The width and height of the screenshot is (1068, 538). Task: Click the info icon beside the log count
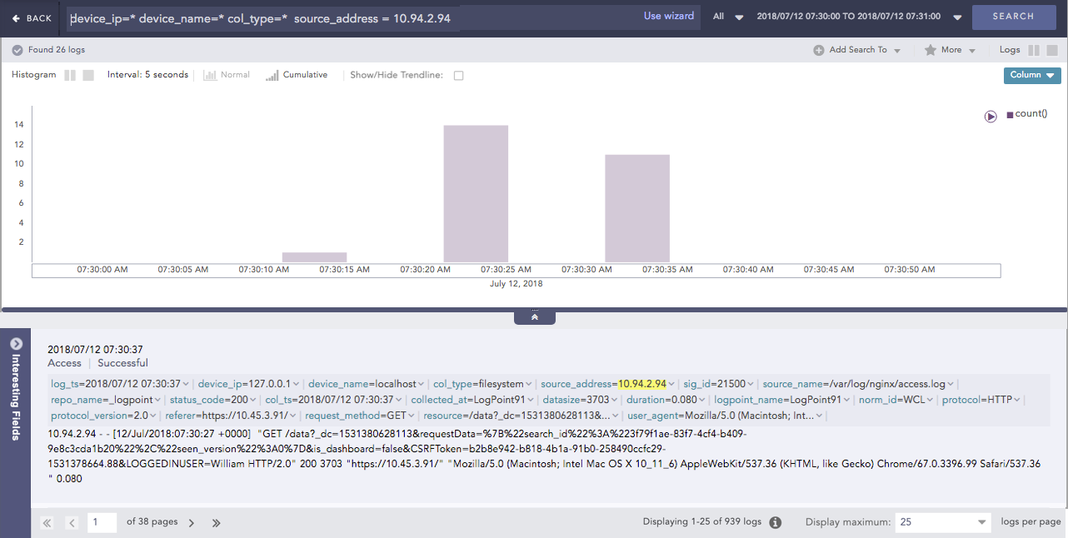[775, 521]
